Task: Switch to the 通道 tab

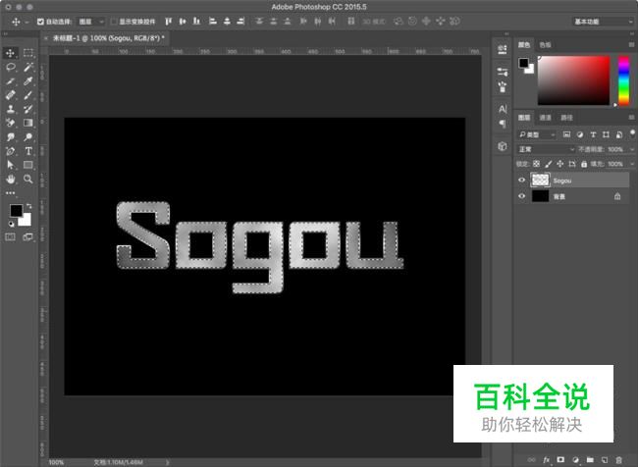Action: point(544,117)
